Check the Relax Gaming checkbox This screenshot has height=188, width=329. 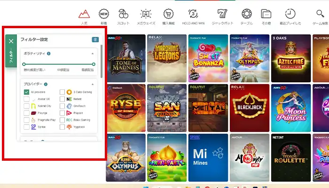point(62,120)
